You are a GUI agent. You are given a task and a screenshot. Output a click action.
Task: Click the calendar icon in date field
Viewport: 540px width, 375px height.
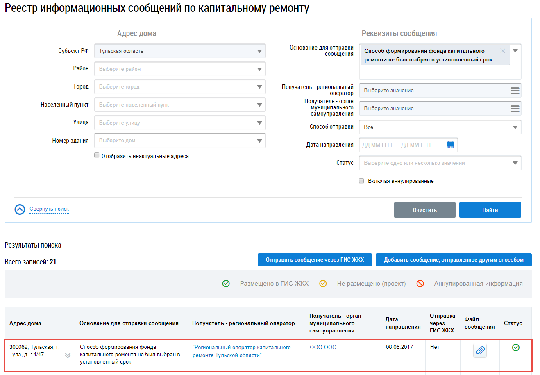[x=450, y=145]
